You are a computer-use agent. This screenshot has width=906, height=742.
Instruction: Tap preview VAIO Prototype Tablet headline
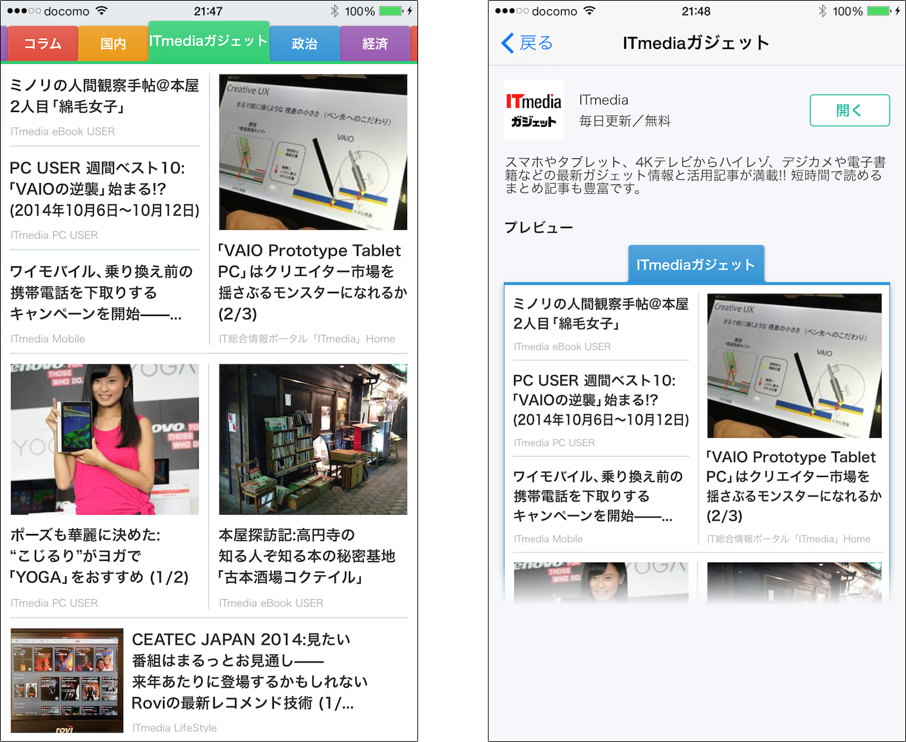[x=794, y=486]
